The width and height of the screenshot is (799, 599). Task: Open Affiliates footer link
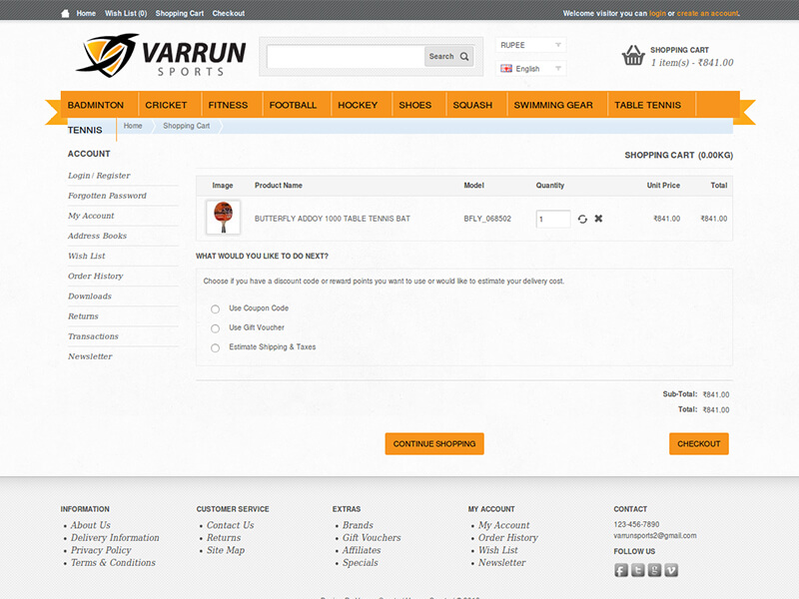point(362,550)
